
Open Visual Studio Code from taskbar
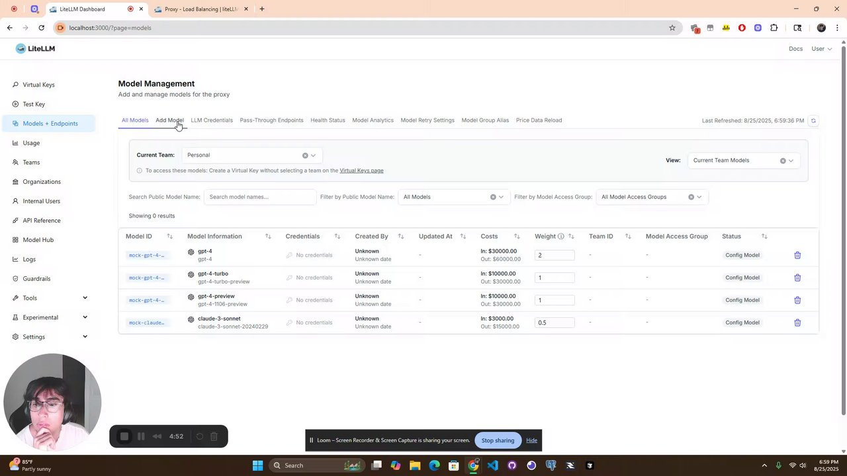click(x=492, y=465)
